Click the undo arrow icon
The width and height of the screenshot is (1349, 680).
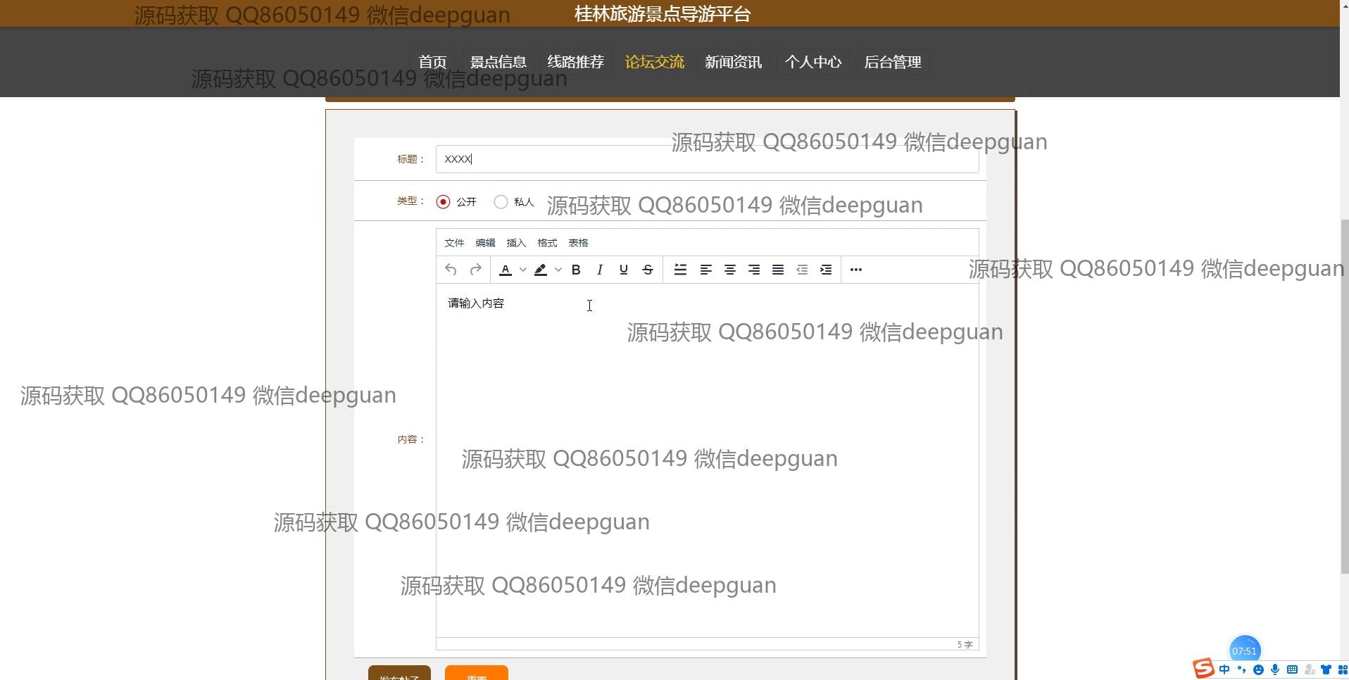click(x=451, y=270)
